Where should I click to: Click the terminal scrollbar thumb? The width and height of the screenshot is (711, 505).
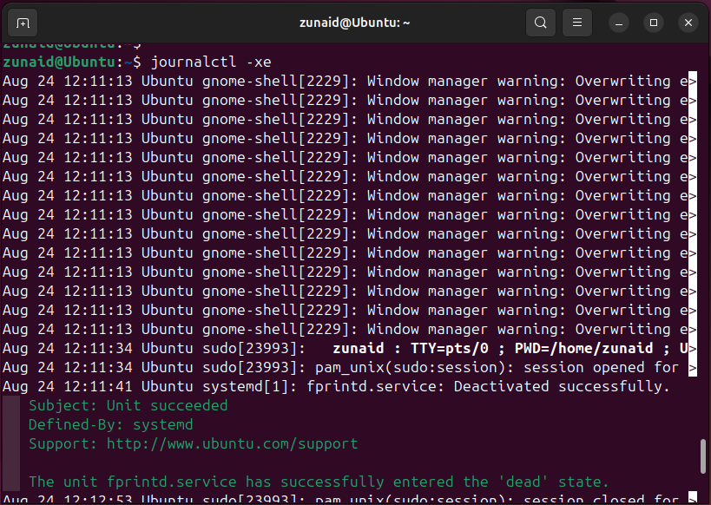[x=703, y=455]
